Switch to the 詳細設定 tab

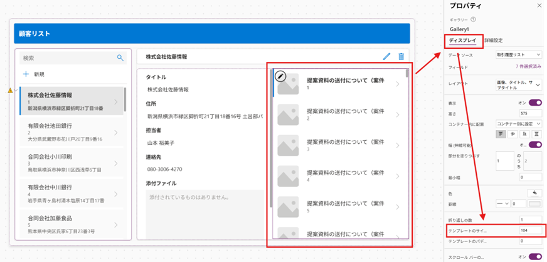[x=495, y=41]
